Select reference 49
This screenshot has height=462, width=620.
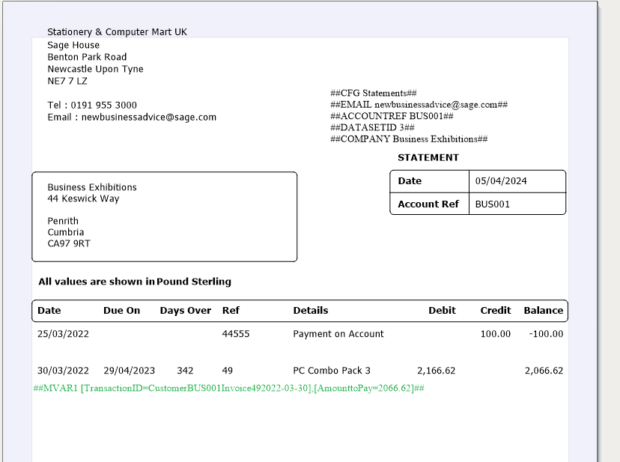tap(228, 371)
